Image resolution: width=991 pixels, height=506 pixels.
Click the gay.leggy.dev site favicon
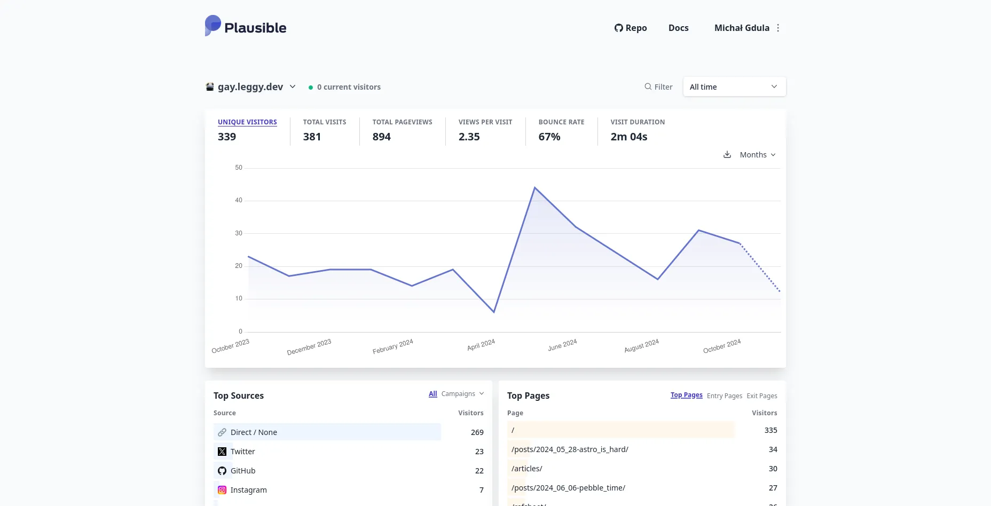[210, 86]
